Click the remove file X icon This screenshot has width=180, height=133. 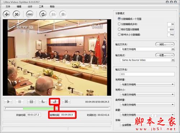17,14
